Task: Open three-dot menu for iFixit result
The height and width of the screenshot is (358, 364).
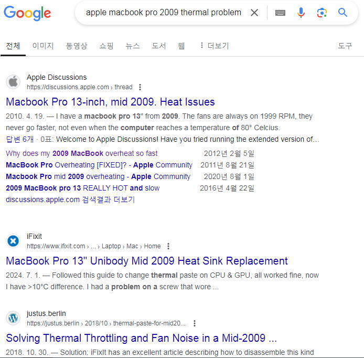Action: pos(168,246)
